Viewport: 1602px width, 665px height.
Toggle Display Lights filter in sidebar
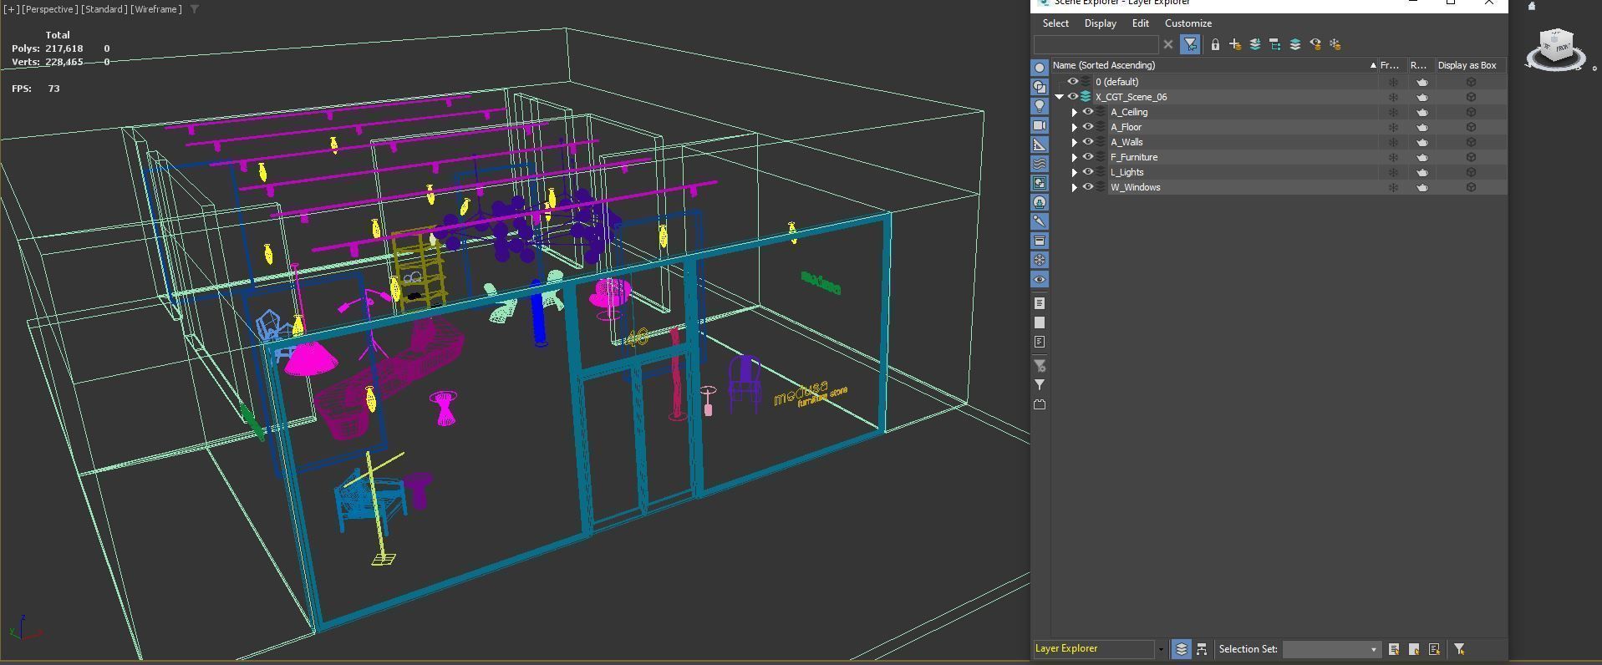1040,106
